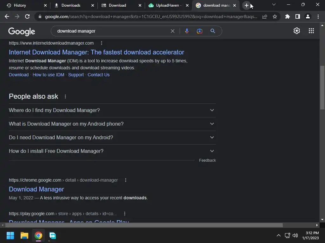This screenshot has width=325, height=243.
Task: Close the History tab
Action: coord(45,5)
